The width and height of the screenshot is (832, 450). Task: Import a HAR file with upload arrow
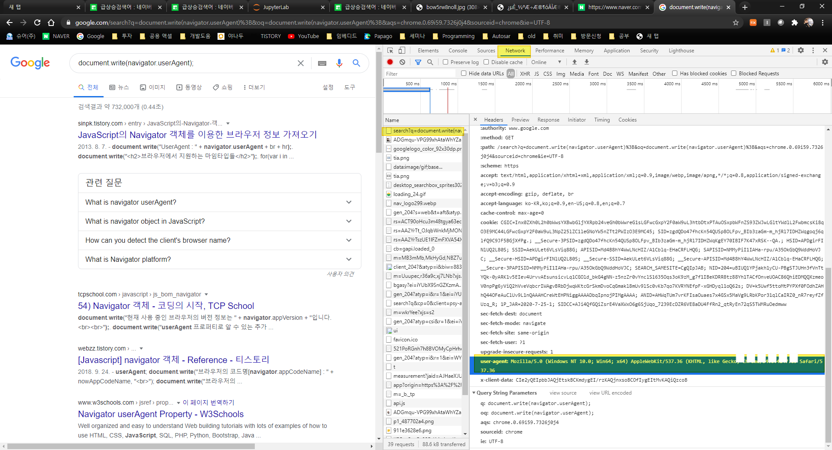pyautogui.click(x=575, y=62)
